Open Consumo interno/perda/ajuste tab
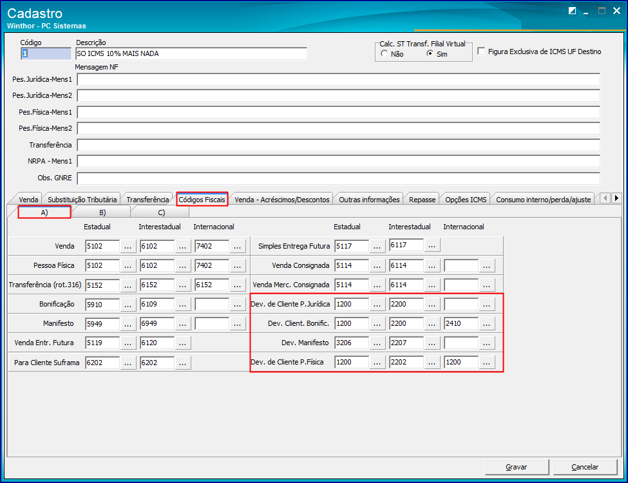628x483 pixels. (544, 200)
